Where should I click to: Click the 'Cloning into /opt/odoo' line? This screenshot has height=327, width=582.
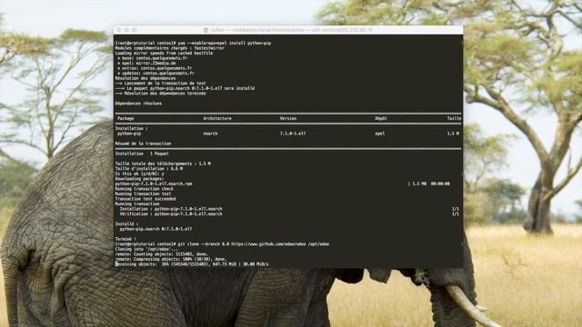[146, 249]
